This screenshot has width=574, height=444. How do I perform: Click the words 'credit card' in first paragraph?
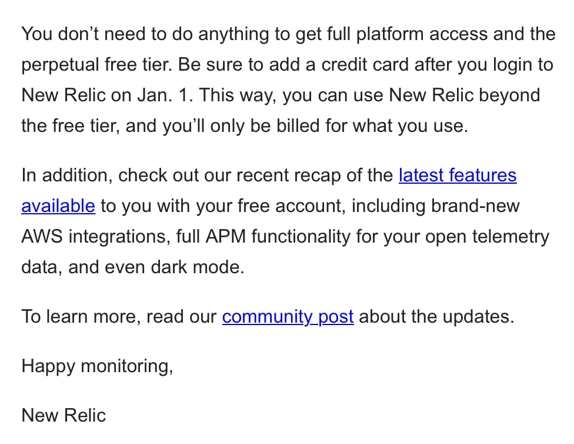click(x=365, y=65)
